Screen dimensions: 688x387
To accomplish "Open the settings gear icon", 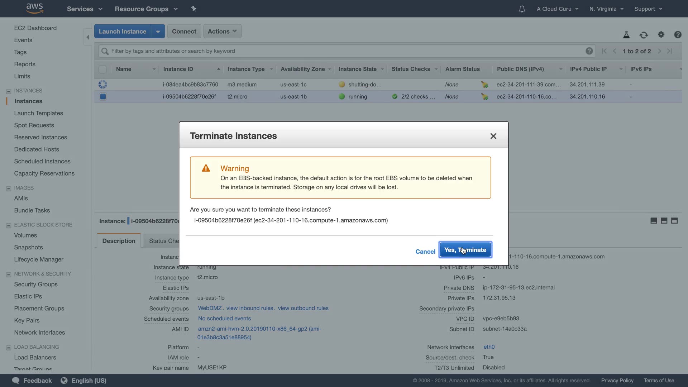I will [661, 34].
